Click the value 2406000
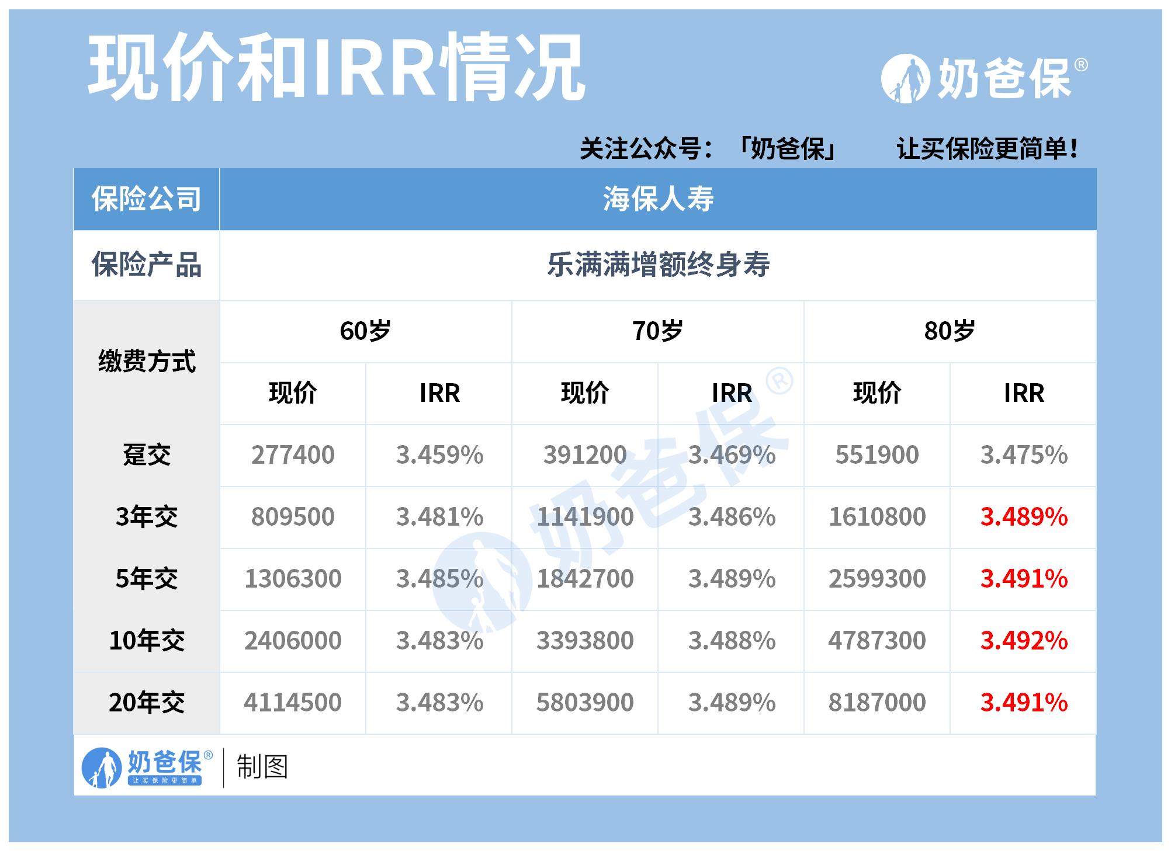Image resolution: width=1171 pixels, height=851 pixels. click(293, 641)
